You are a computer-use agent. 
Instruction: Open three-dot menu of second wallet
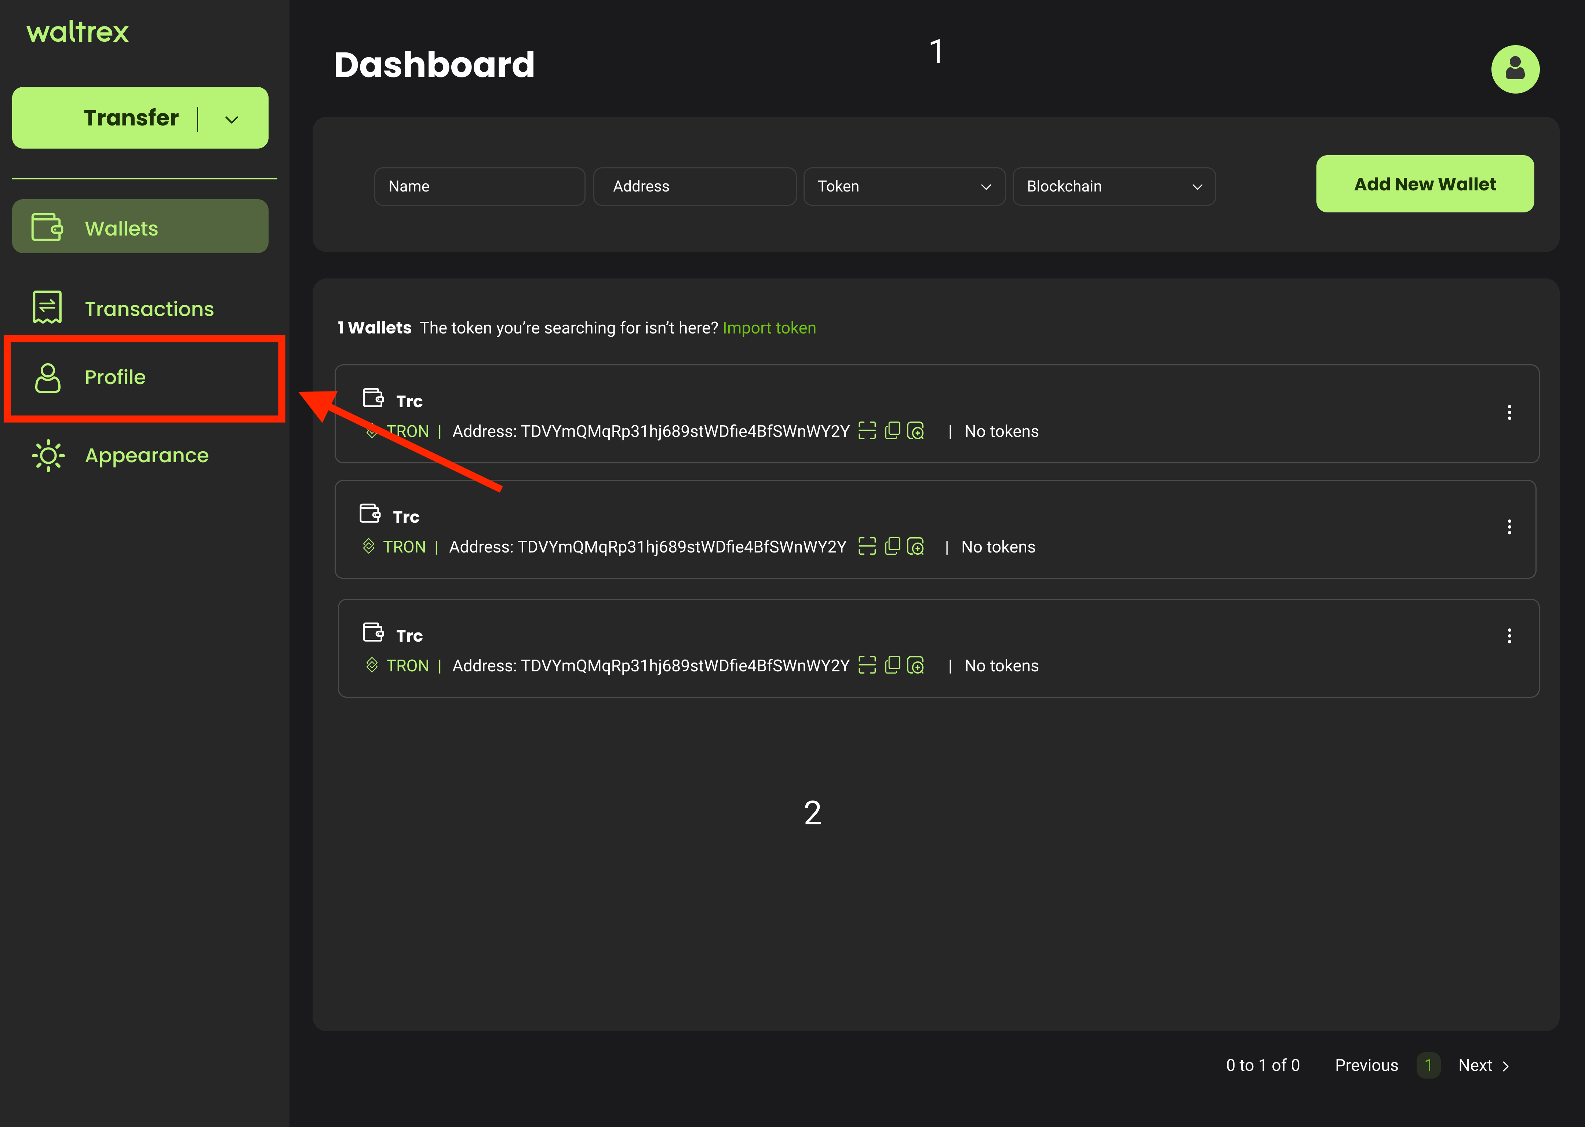1509,527
